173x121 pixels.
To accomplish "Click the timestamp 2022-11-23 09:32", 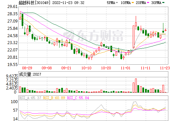I will [68, 3].
